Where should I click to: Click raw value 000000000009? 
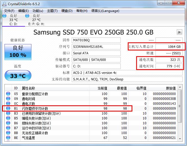tap(164, 109)
